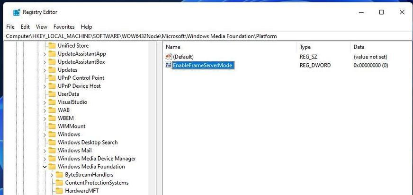413x195 pixels.
Task: Maximize the Registry Editor window
Action: click(381, 12)
